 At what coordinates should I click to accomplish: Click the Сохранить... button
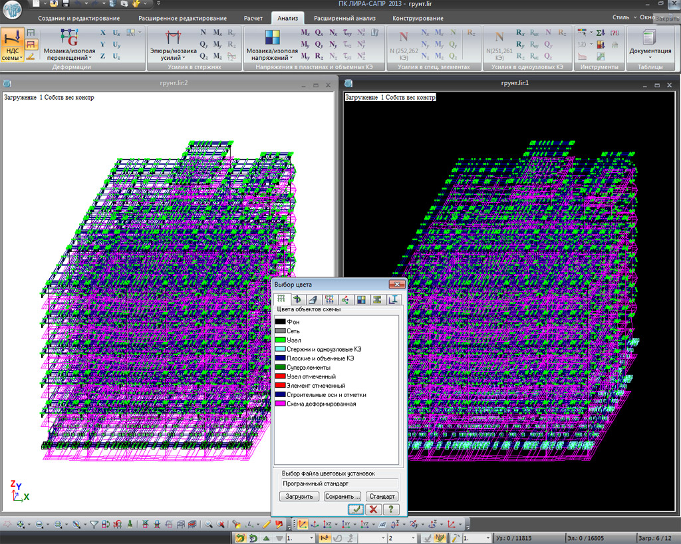click(x=342, y=496)
